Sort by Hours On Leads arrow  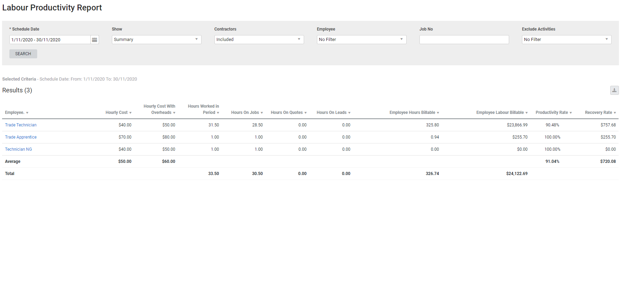click(x=349, y=113)
